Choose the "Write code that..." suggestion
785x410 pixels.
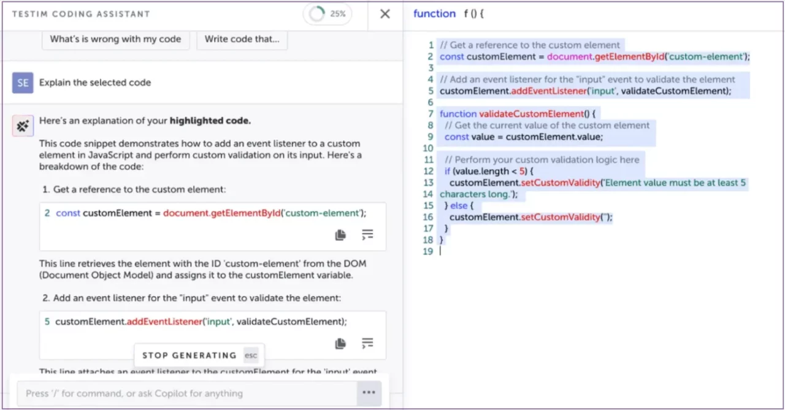tap(242, 39)
